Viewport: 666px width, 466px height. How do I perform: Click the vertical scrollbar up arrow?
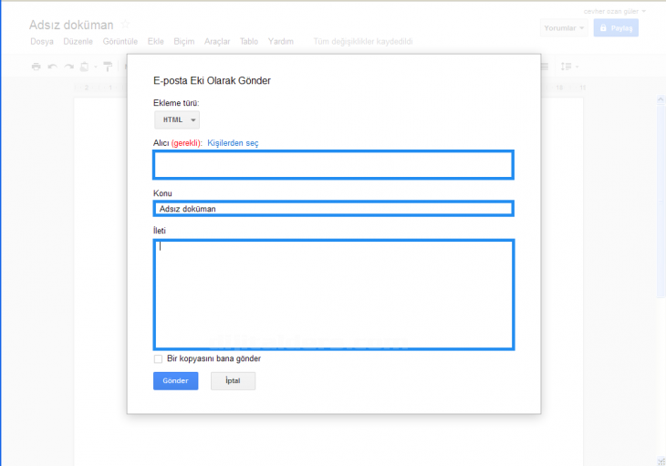[x=661, y=99]
